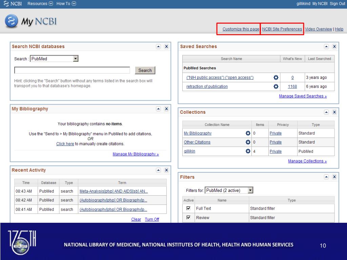Open settings gear for retraction of publication search
This screenshot has width=347, height=260.
point(276,86)
